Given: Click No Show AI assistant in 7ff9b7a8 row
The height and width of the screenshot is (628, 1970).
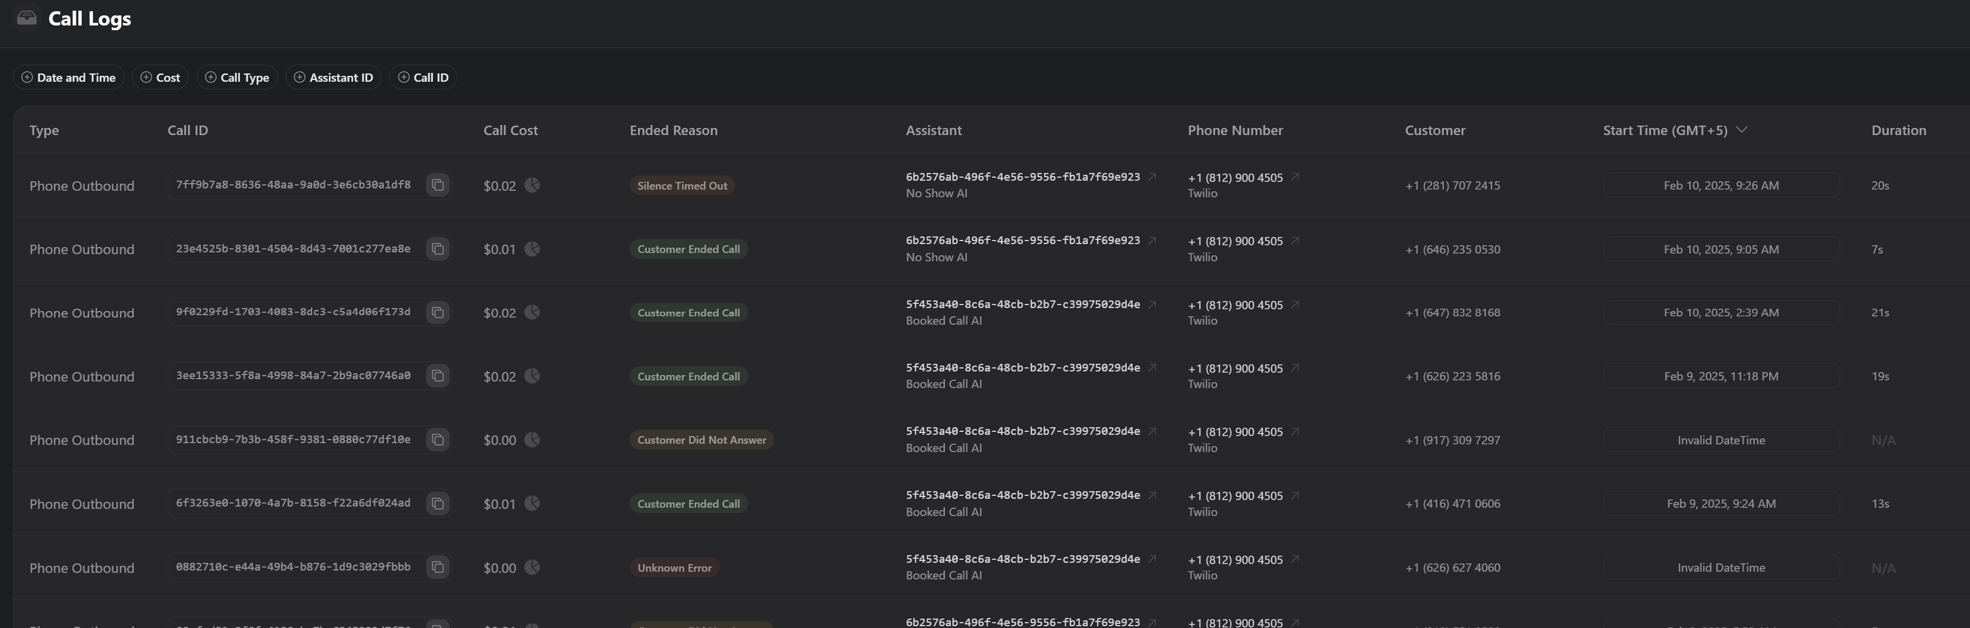Looking at the screenshot, I should 936,194.
